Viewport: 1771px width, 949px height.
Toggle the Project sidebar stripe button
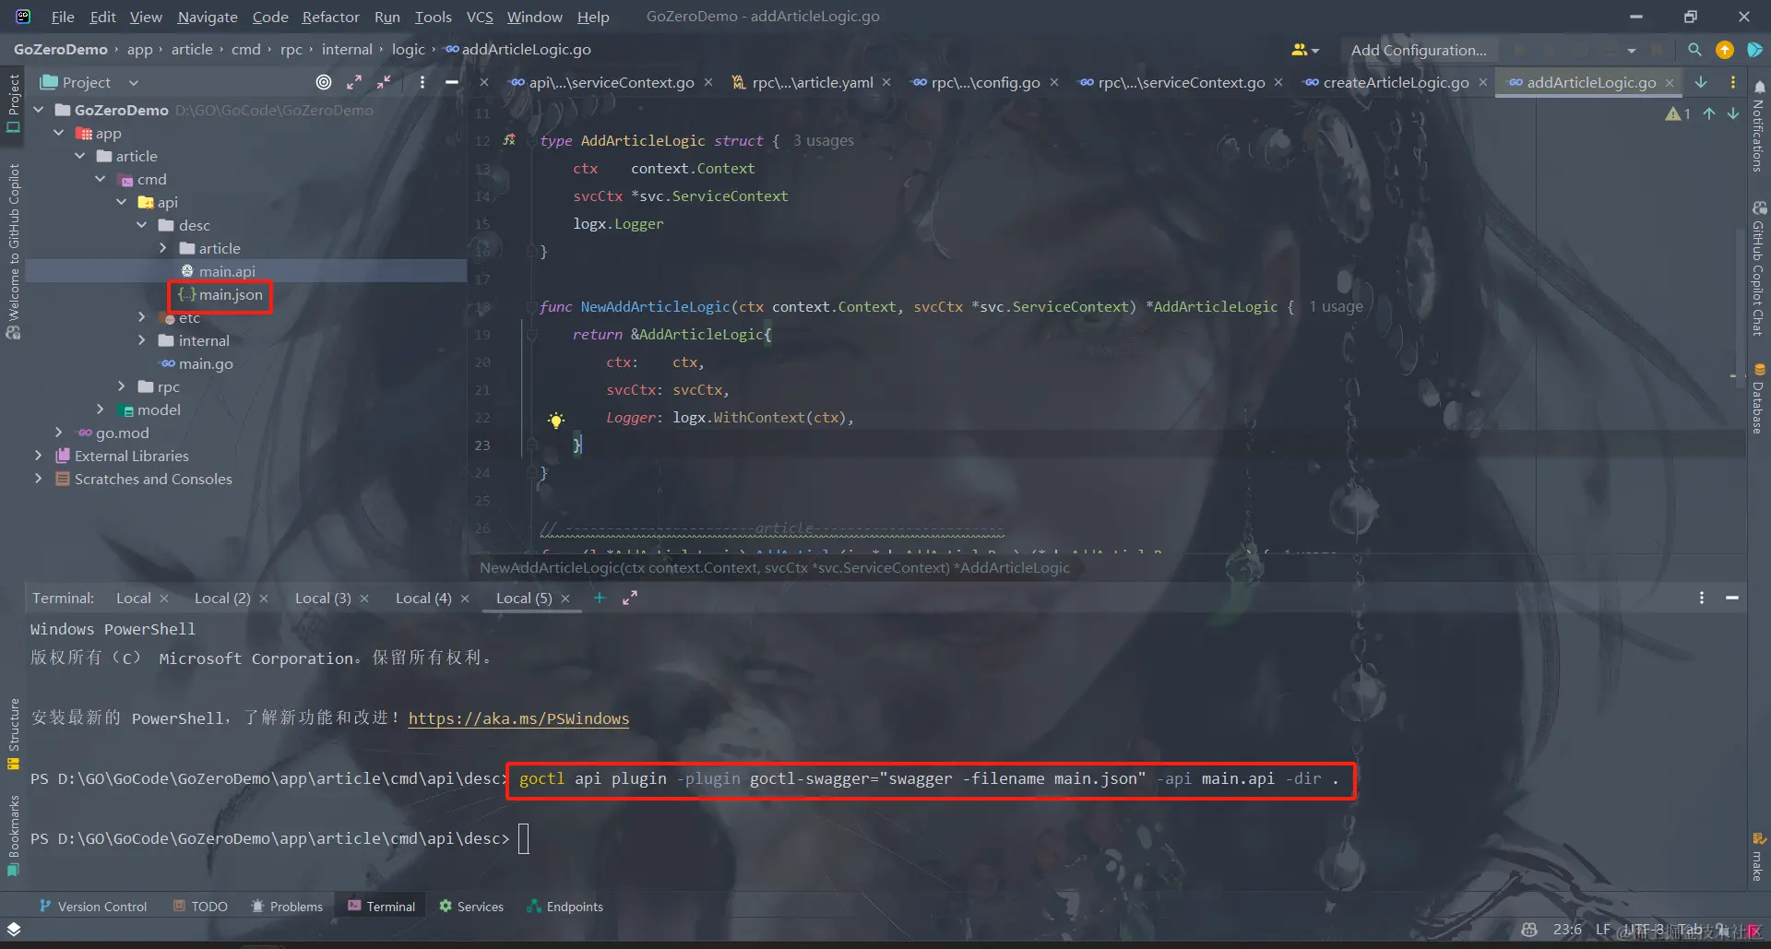13,102
